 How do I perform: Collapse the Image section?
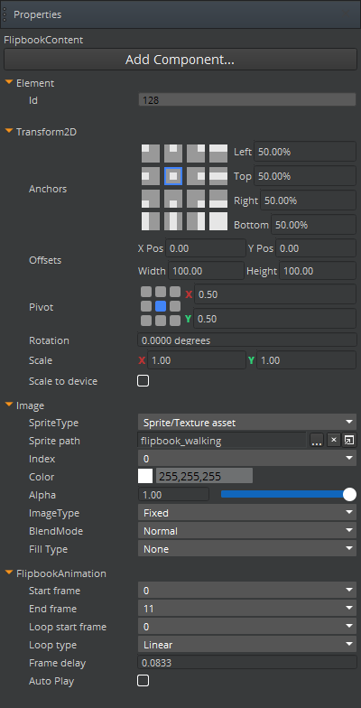[x=9, y=405]
